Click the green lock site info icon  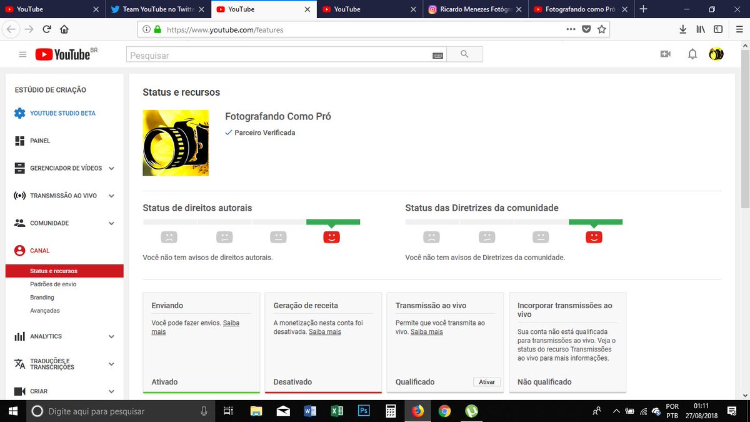pos(157,29)
